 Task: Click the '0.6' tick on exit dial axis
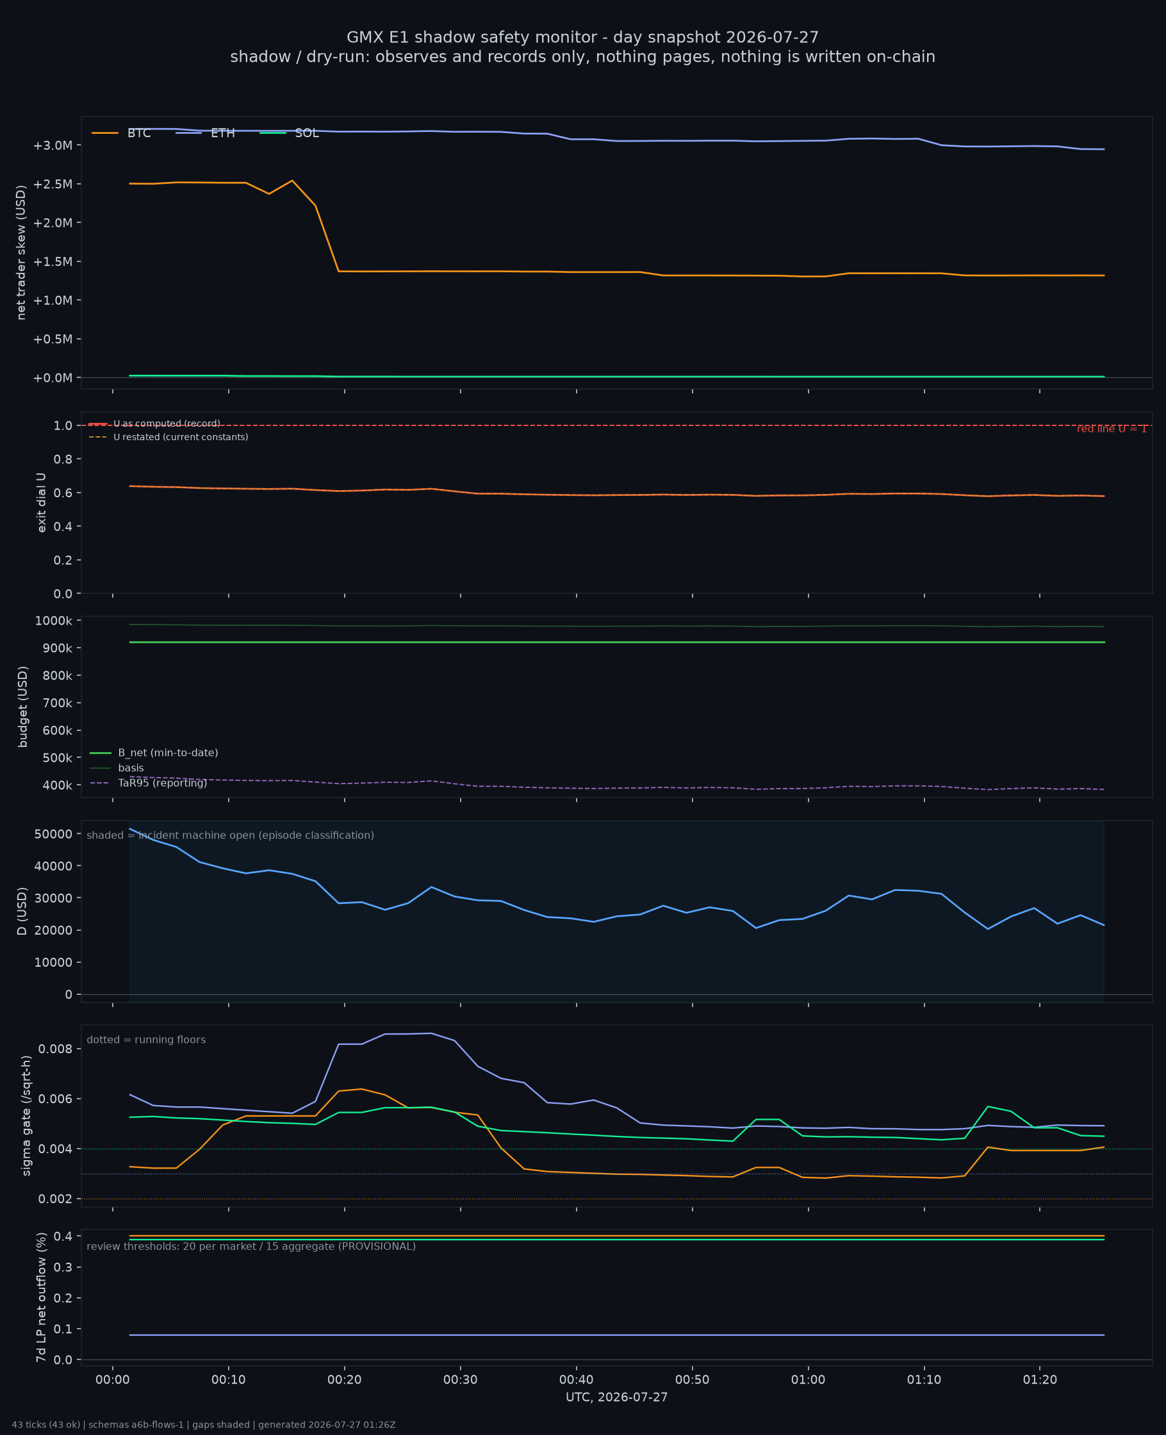(63, 493)
